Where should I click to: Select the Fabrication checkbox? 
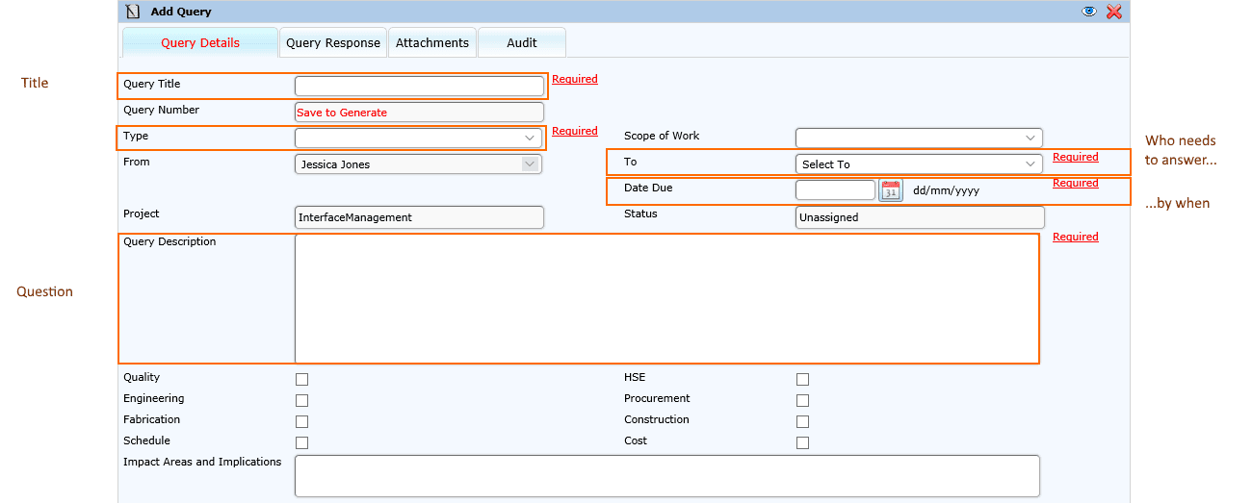[302, 421]
